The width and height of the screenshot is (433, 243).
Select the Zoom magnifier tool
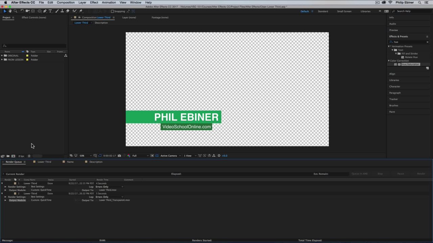(15, 11)
